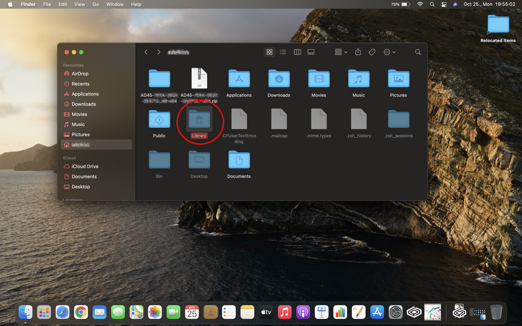Open the Finder menu in menu bar
This screenshot has height=326, width=522.
pos(28,4)
